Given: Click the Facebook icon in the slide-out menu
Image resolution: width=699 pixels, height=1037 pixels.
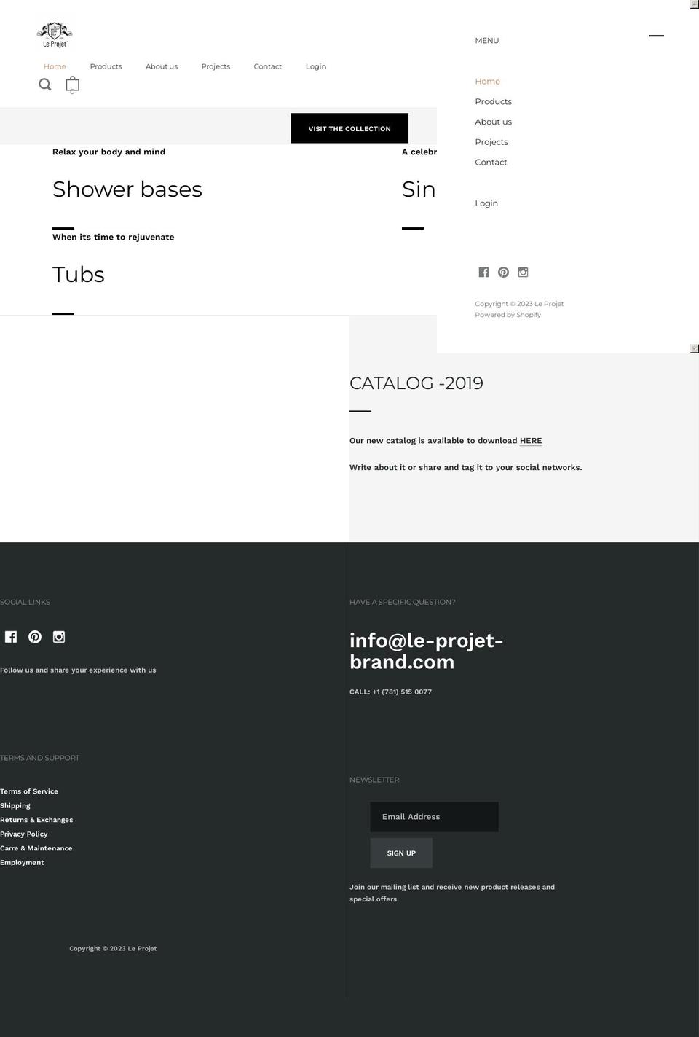Looking at the screenshot, I should [x=483, y=272].
